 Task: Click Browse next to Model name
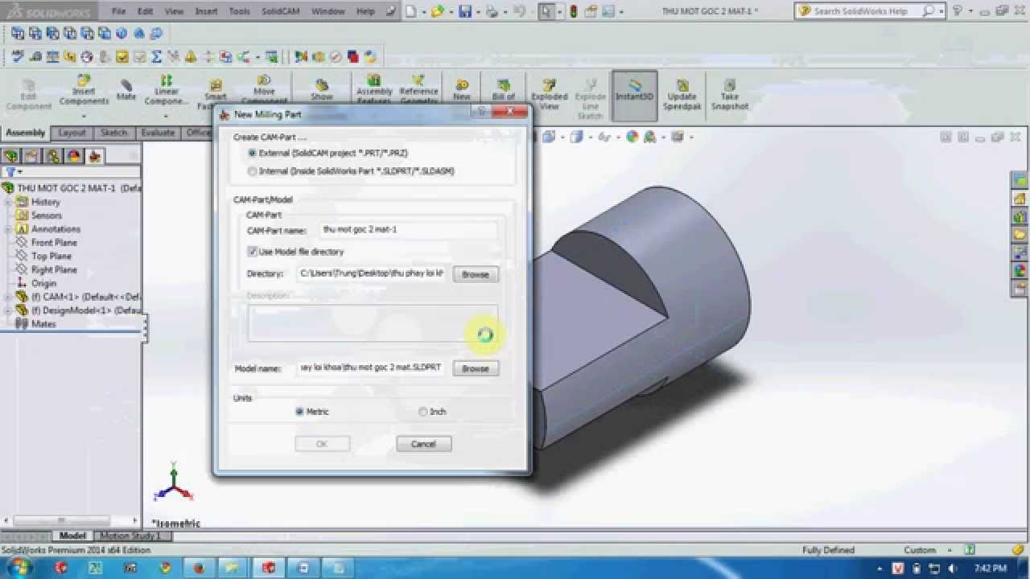pyautogui.click(x=476, y=368)
